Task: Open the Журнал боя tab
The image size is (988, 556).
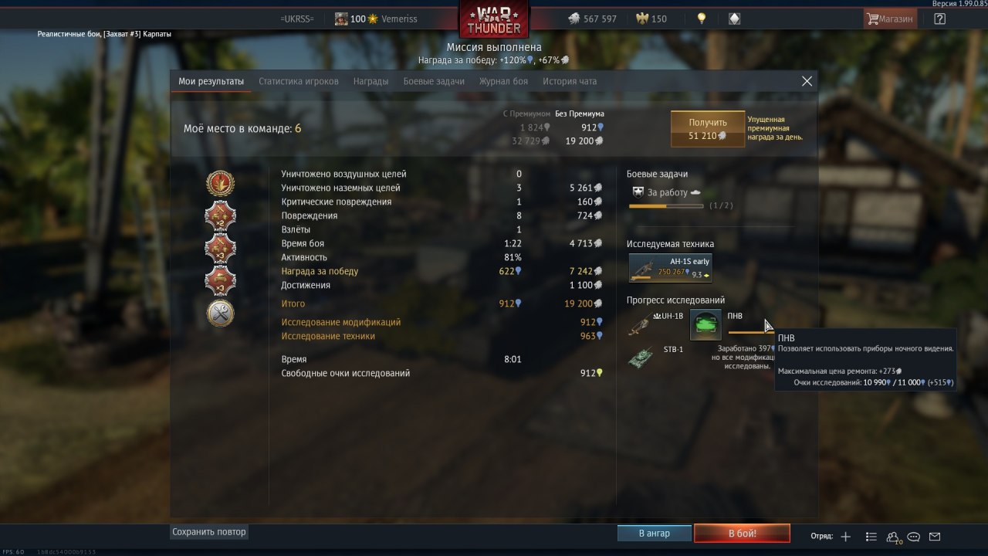Action: [503, 81]
